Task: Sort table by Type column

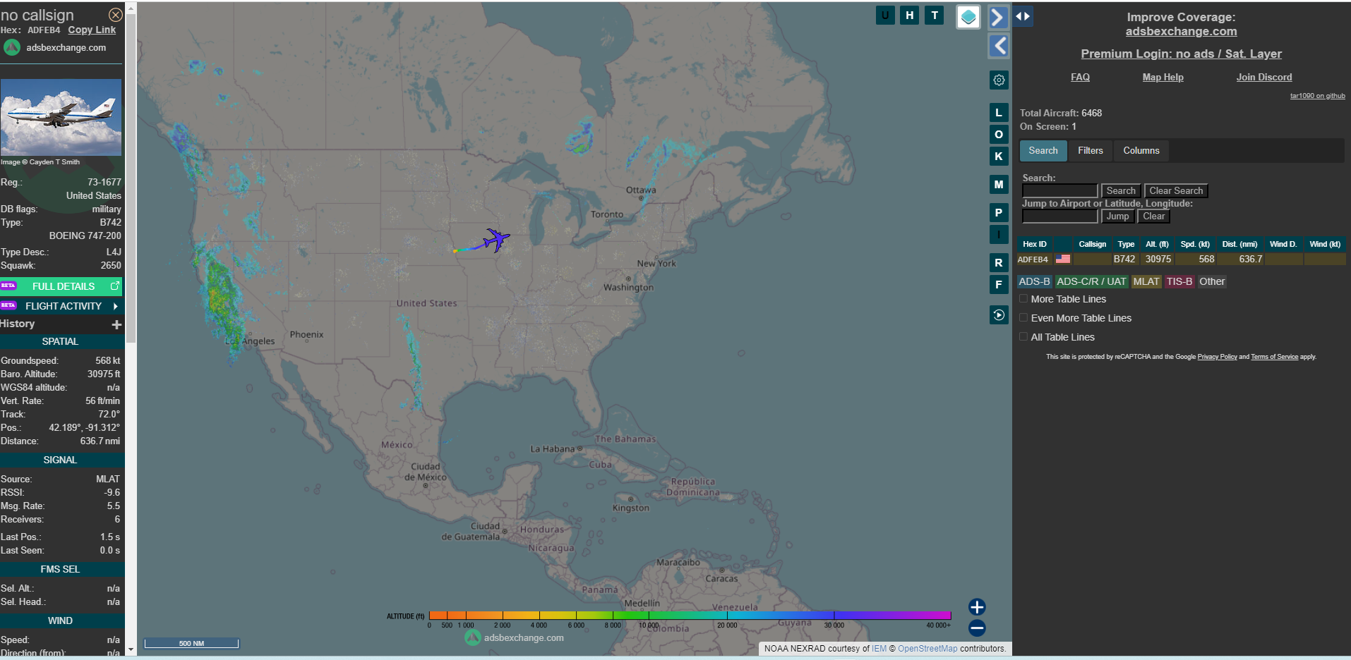Action: [x=1126, y=244]
